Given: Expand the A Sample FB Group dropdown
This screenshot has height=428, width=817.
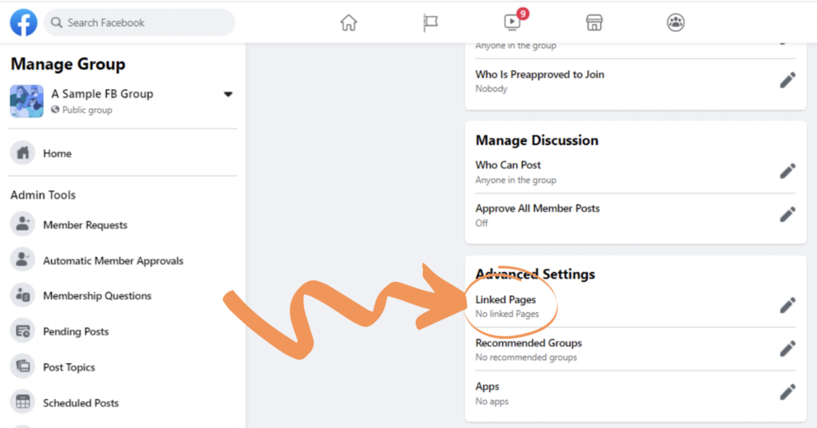Looking at the screenshot, I should [x=227, y=94].
